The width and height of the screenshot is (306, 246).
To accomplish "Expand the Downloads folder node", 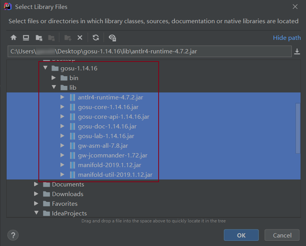I will 37,194.
